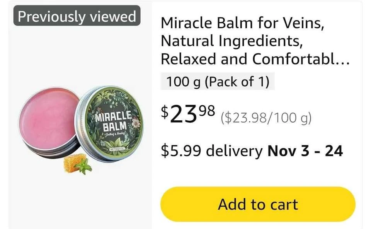Click the open tin of pink balm

tap(49, 121)
